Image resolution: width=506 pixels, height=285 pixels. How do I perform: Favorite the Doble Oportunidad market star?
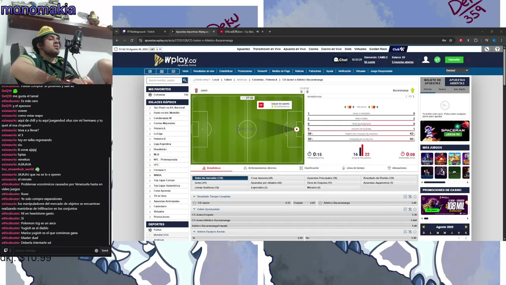pyautogui.click(x=415, y=209)
